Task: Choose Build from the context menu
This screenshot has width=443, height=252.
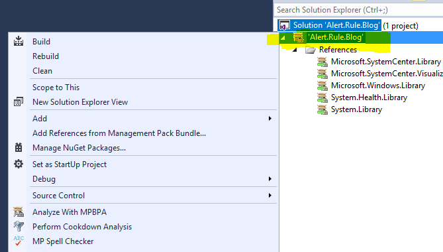Action: [x=41, y=42]
